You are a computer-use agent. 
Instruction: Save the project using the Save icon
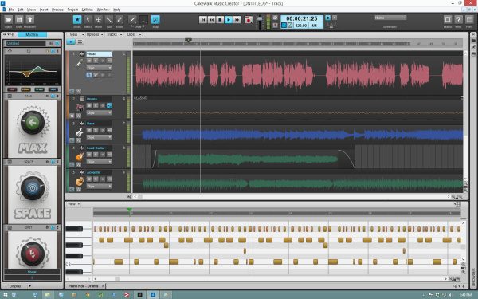click(19, 19)
